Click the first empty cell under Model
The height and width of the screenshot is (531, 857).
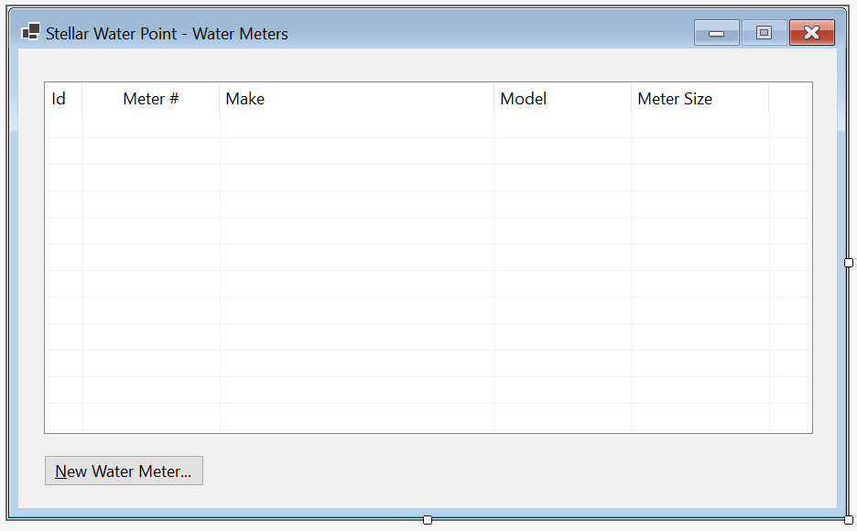click(x=563, y=125)
